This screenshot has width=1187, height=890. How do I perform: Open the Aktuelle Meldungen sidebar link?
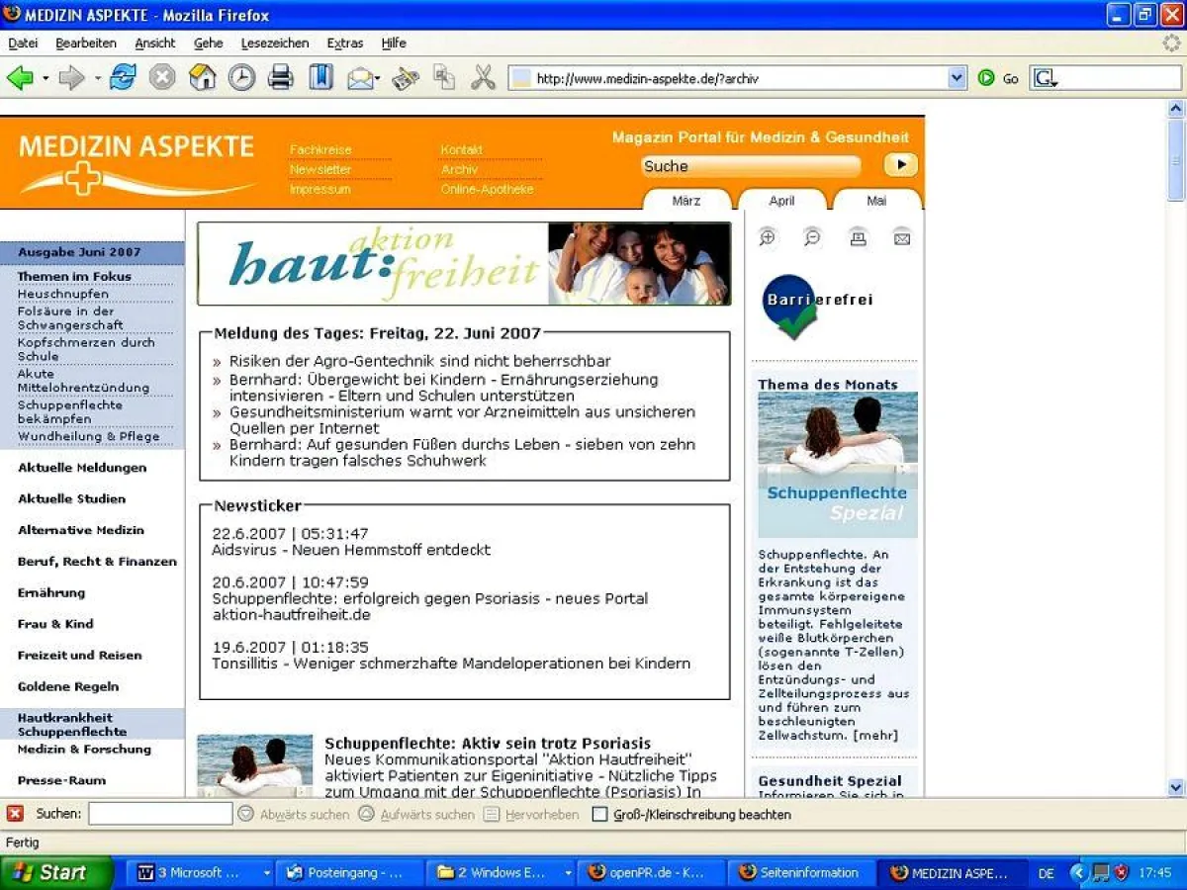pos(82,468)
